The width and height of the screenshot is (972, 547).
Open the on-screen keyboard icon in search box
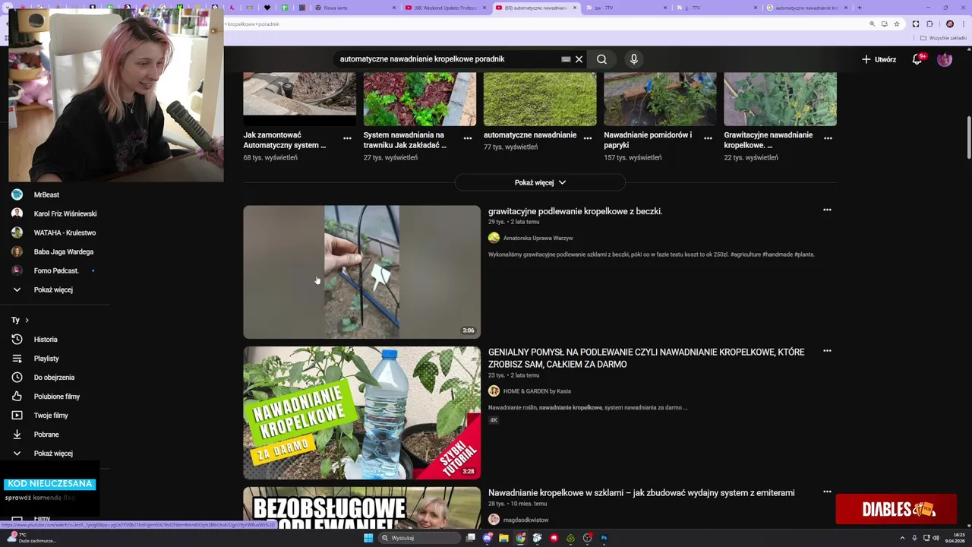[x=566, y=59]
